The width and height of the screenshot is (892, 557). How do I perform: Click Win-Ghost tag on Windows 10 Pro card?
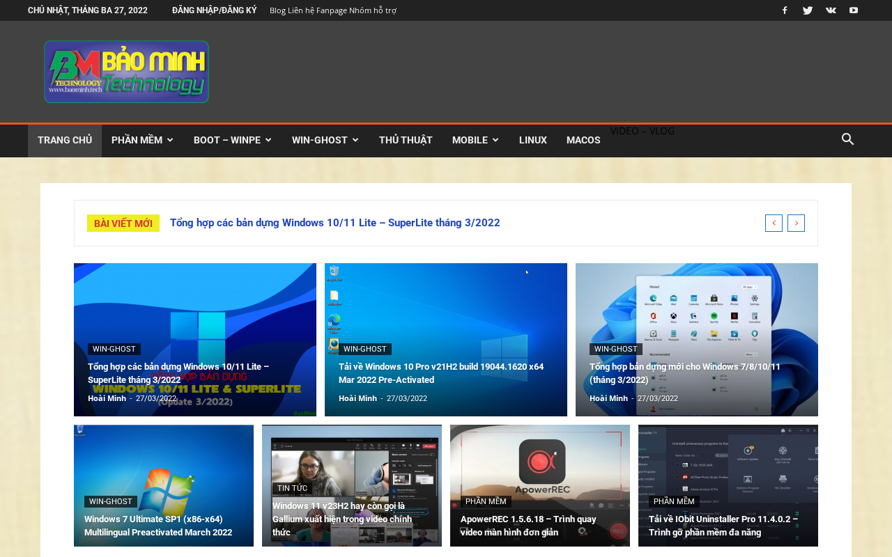[x=365, y=350]
